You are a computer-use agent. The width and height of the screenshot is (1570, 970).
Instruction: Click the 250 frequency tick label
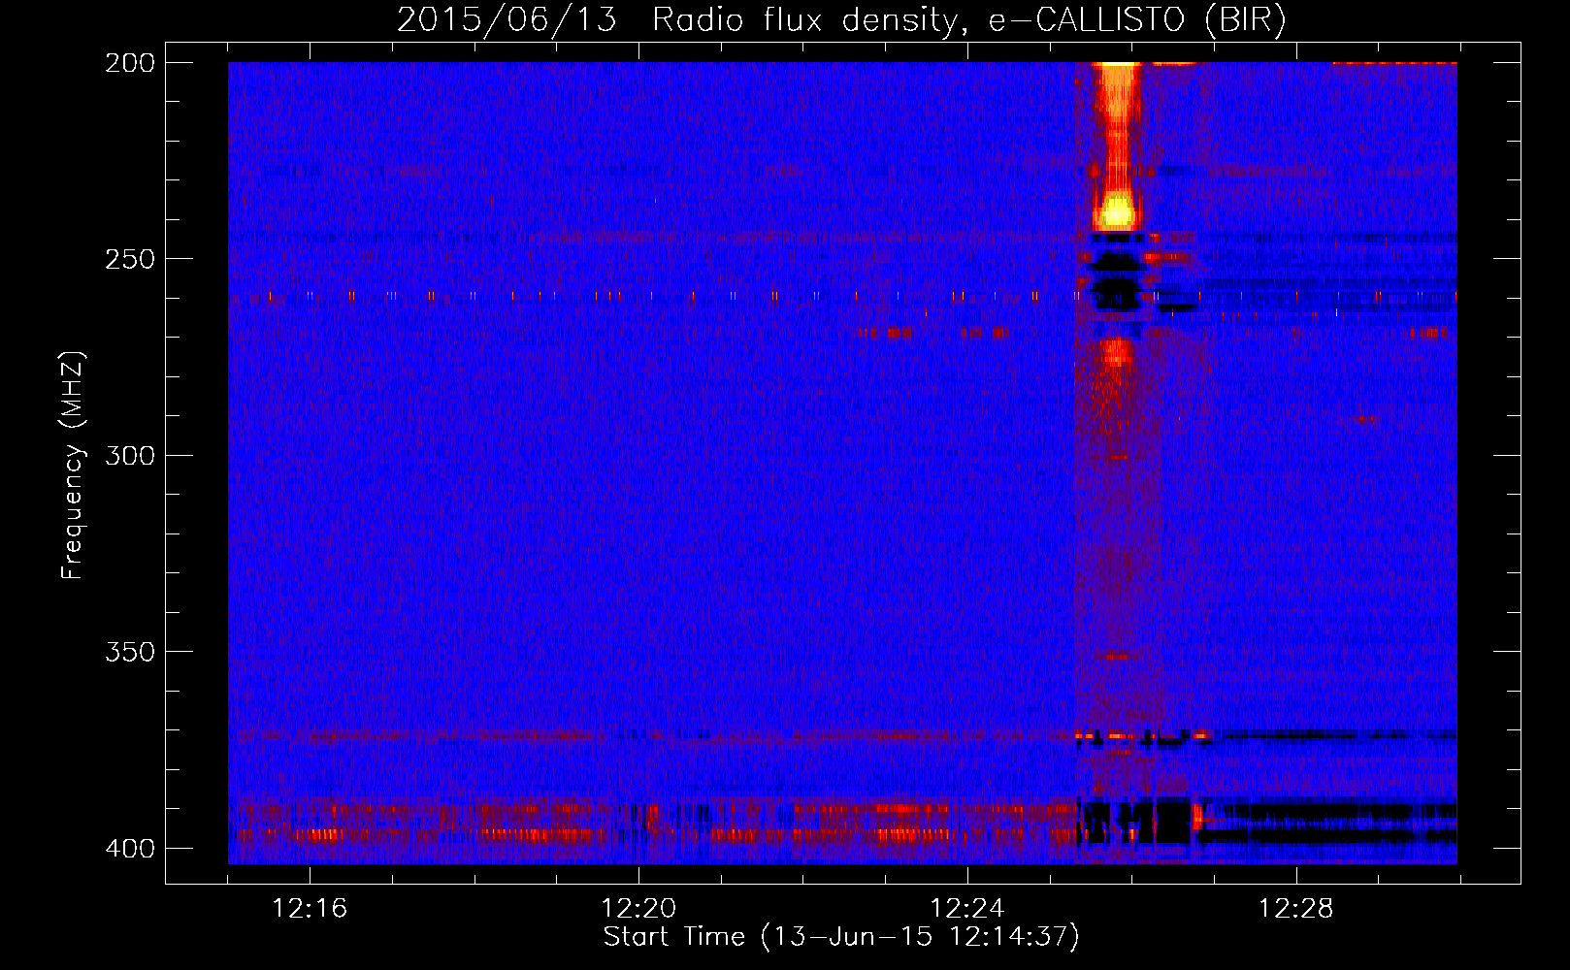(129, 259)
